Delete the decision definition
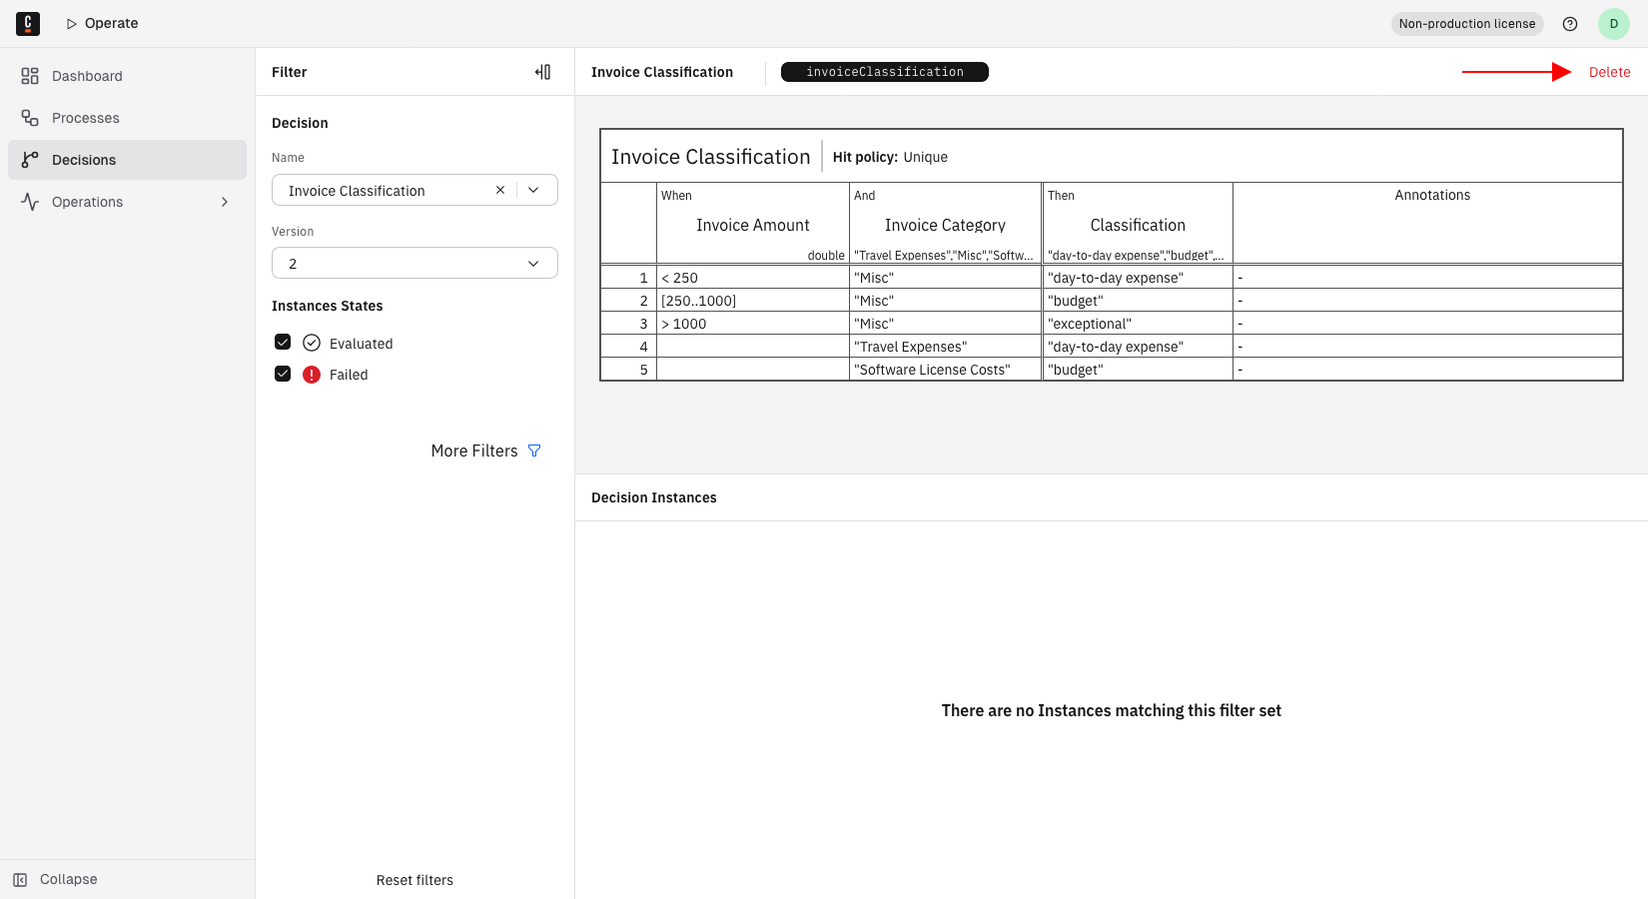Screen dimensions: 1648x899 point(1609,72)
